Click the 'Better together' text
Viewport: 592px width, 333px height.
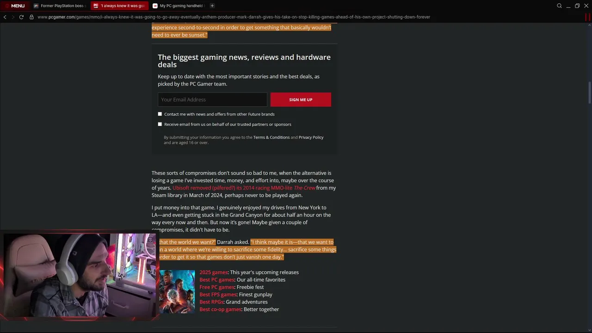click(x=261, y=309)
